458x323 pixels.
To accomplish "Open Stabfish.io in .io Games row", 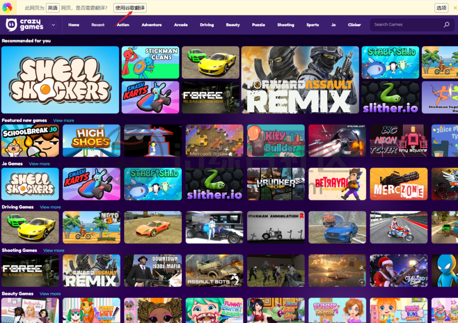I will [153, 184].
